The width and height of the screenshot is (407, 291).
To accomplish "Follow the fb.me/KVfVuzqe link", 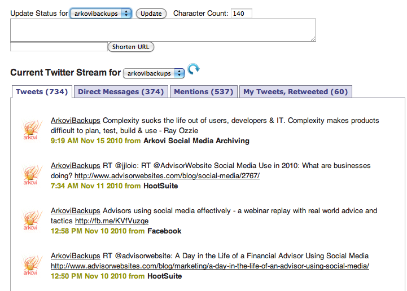I will [112, 221].
